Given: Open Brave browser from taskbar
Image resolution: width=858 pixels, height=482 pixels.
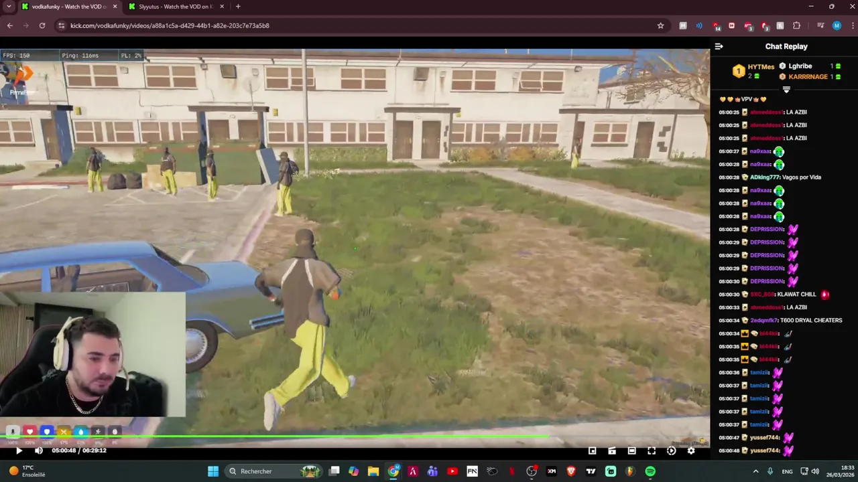Looking at the screenshot, I should 571,471.
